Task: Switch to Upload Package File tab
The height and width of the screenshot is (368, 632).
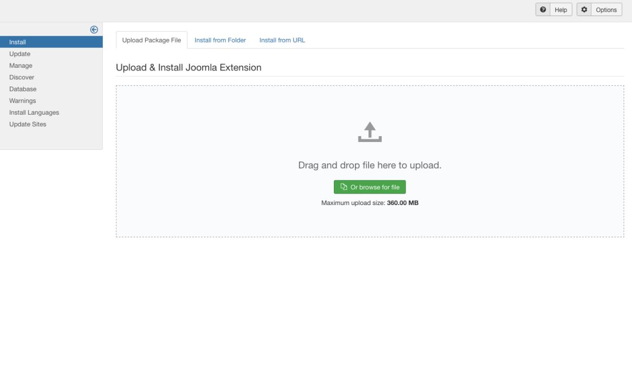Action: (152, 40)
